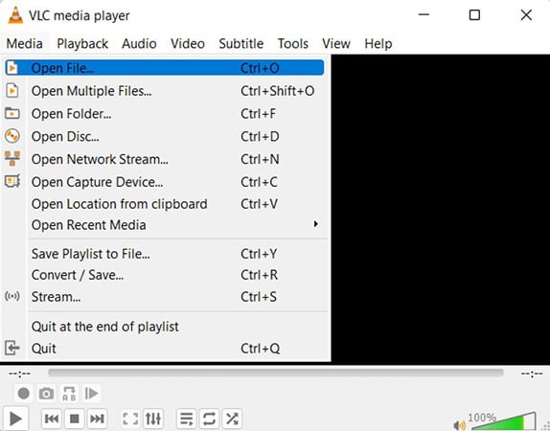The height and width of the screenshot is (431, 550).
Task: Close the VLC media player window
Action: [526, 15]
